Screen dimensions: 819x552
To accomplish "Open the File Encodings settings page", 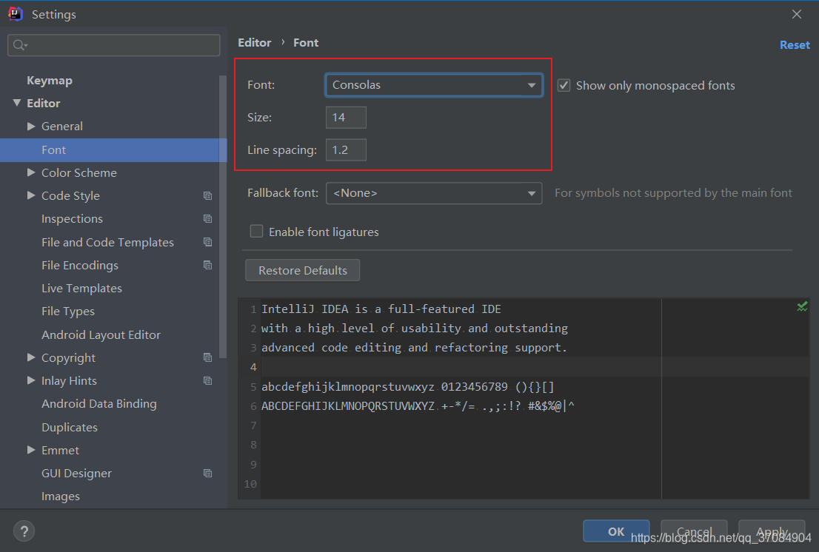I will click(80, 265).
